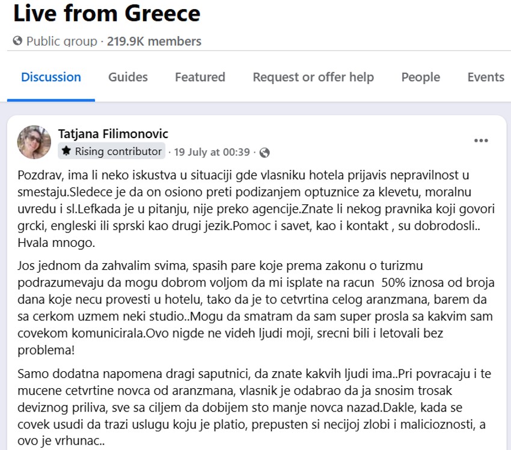Switch to the Events tab
Screen dimensions: 511x450
pyautogui.click(x=486, y=77)
